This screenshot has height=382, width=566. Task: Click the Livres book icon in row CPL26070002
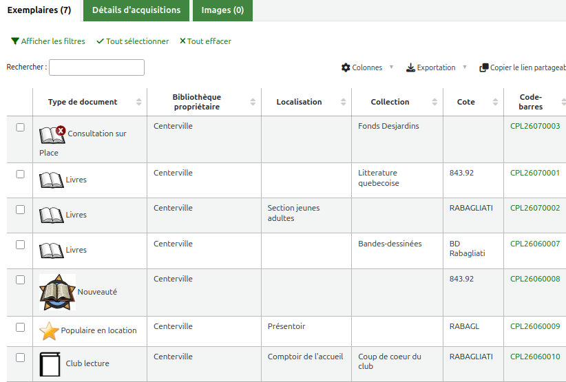click(52, 215)
